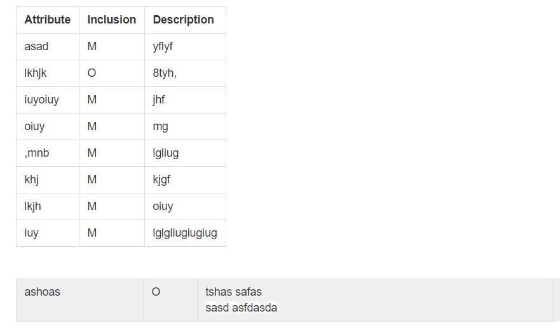Screen dimensions: 560x328
Task: Select the iuyoiuy attribute cell
Action: tap(48, 100)
